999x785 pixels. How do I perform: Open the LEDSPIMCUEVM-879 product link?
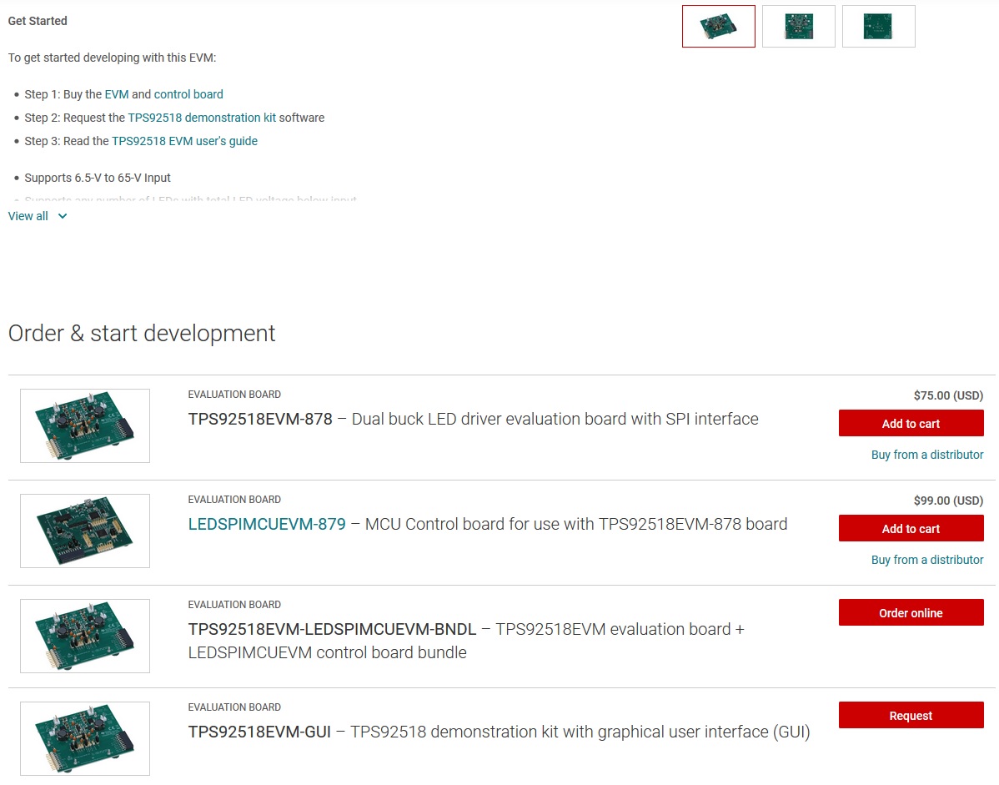coord(267,525)
